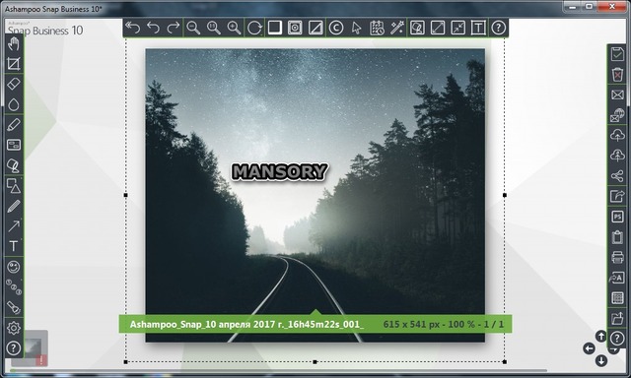Apply magic wand effects
Screen dimensions: 631x378
point(396,28)
